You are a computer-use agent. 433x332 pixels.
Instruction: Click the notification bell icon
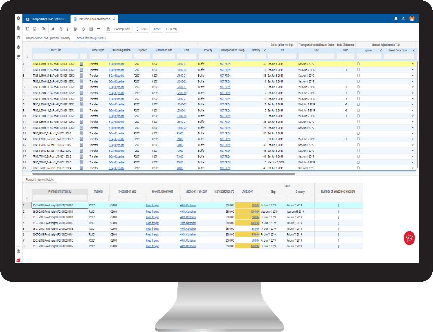coord(396,18)
